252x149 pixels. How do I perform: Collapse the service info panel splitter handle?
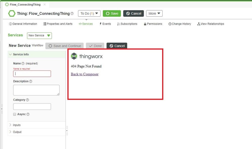click(x=67, y=131)
